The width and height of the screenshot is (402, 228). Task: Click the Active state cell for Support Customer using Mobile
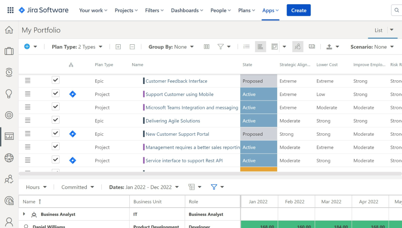[258, 94]
